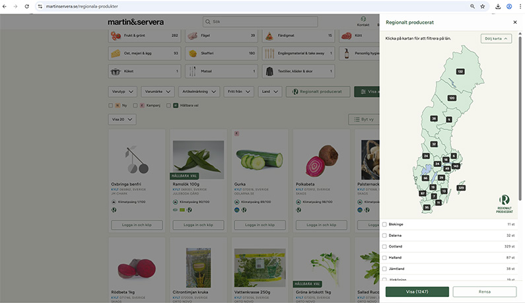Viewport: 525px width, 303px height.
Task: Open Frukt & grönt category tile
Action: [x=145, y=36]
